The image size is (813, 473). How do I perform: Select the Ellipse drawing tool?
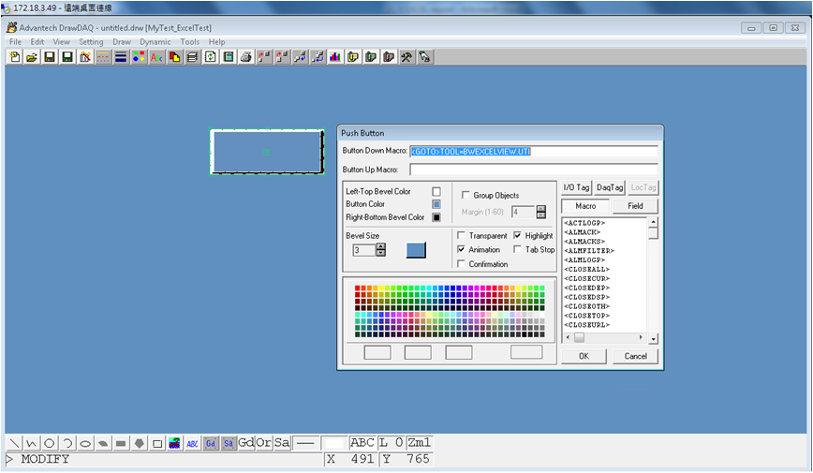85,443
